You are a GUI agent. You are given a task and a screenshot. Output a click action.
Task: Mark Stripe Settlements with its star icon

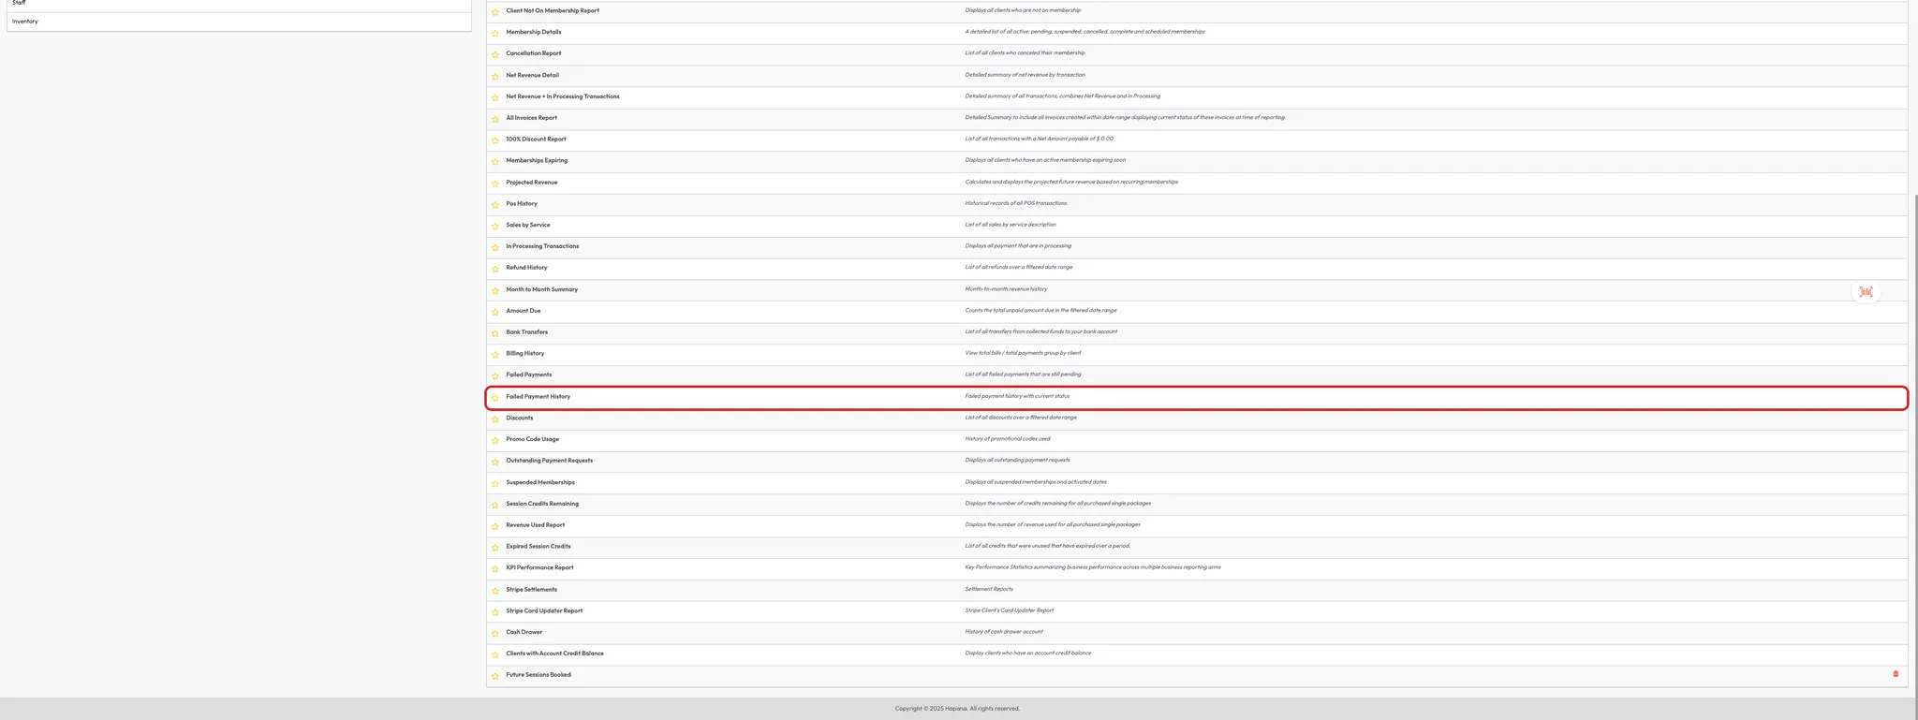click(495, 591)
